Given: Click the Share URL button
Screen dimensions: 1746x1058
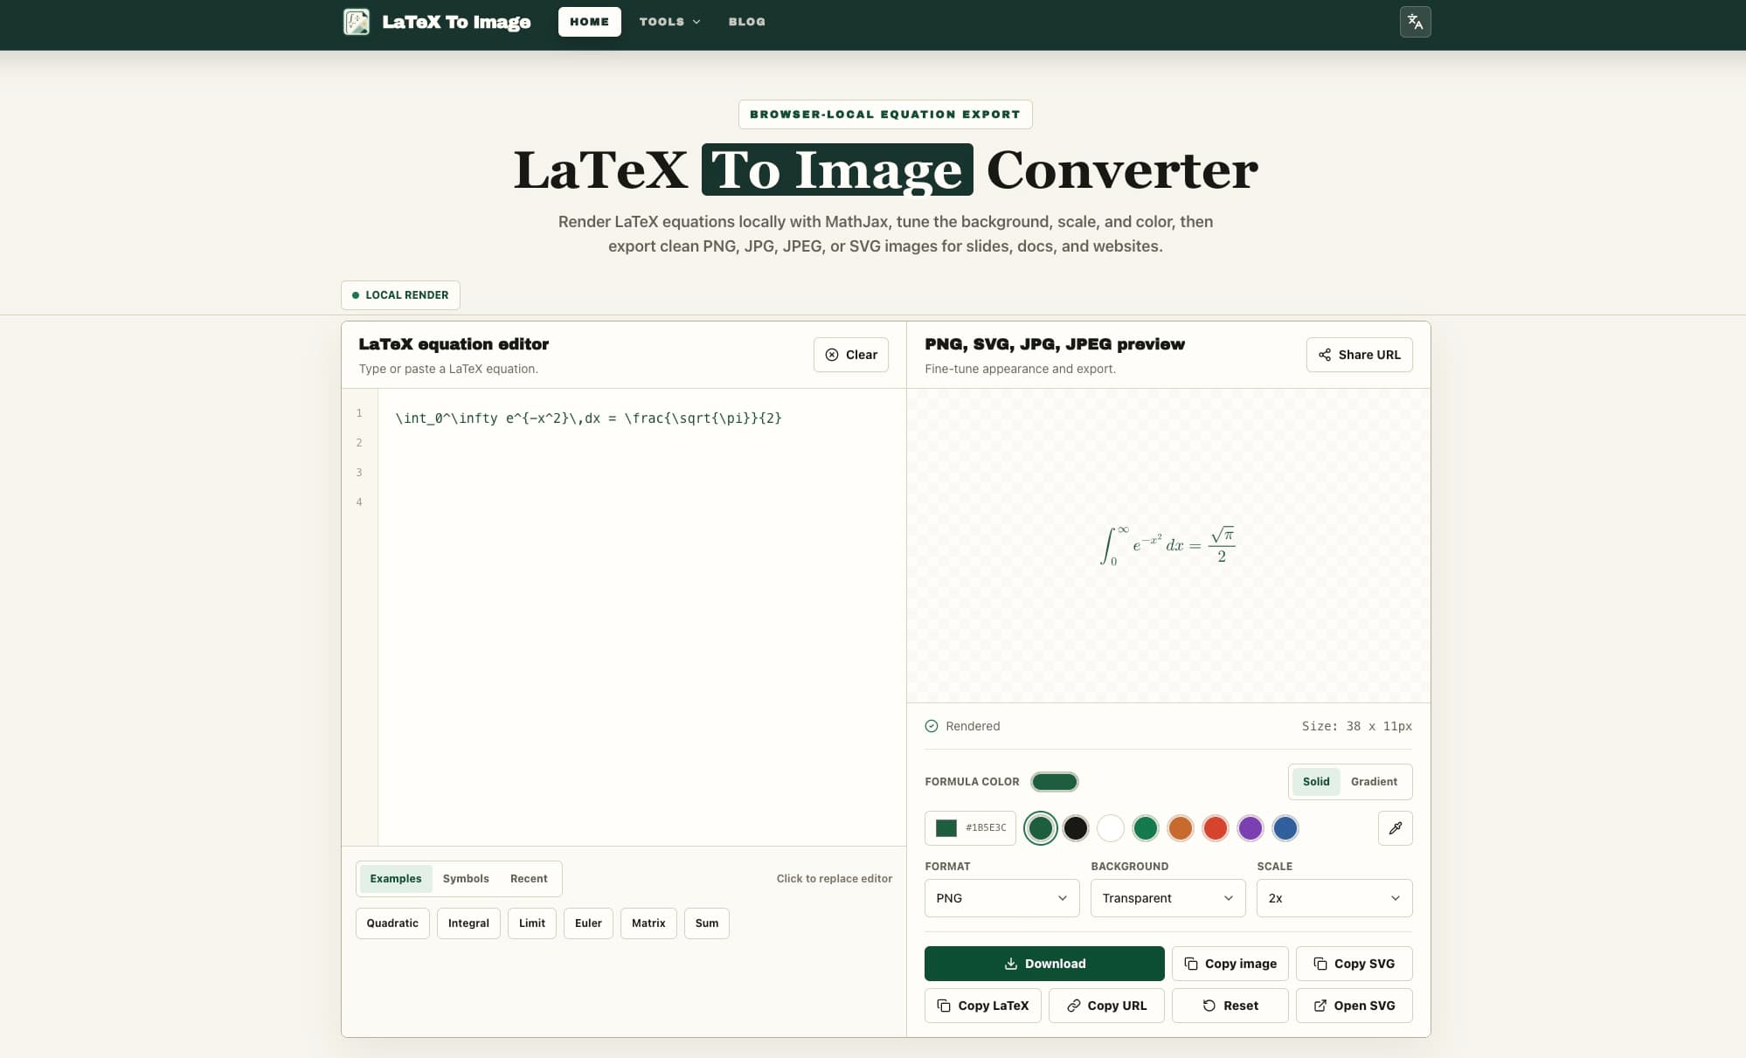Looking at the screenshot, I should click(1359, 355).
